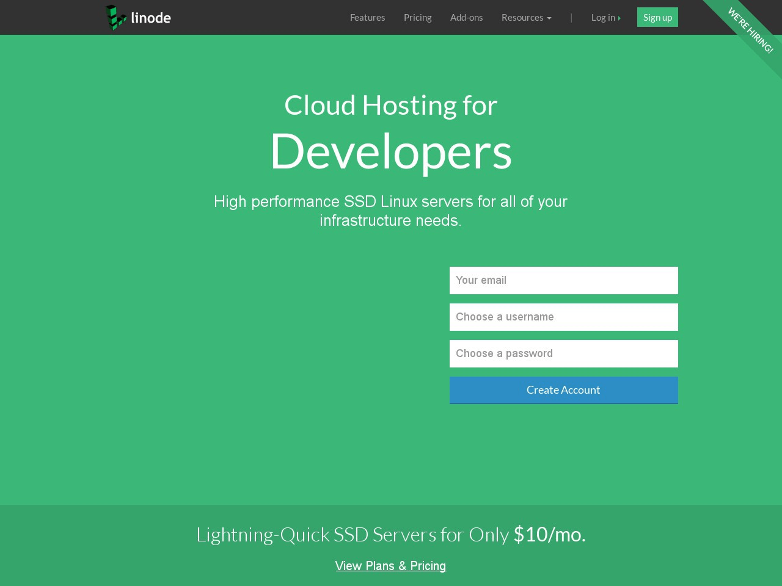Click the Choose a username field
Image resolution: width=782 pixels, height=586 pixels.
point(563,317)
